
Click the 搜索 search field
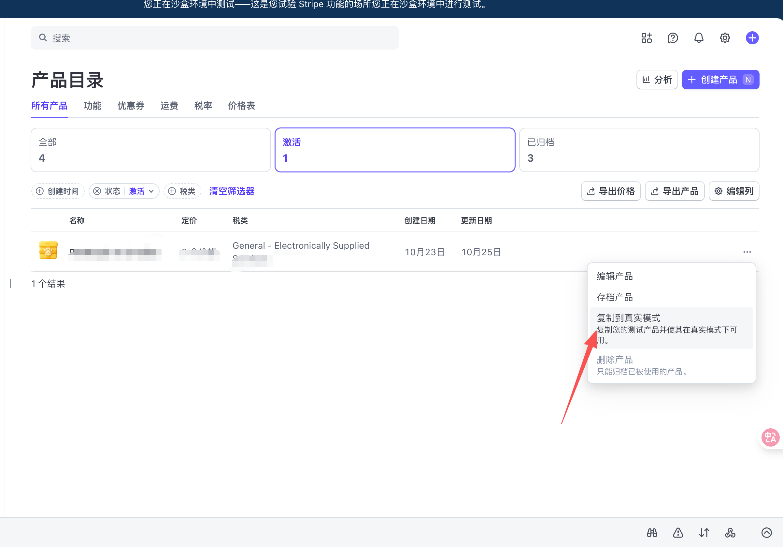[215, 38]
